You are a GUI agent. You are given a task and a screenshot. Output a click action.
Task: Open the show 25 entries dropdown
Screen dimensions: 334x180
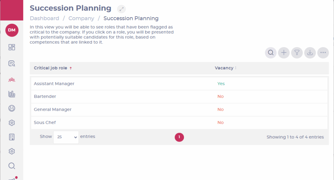click(x=66, y=137)
